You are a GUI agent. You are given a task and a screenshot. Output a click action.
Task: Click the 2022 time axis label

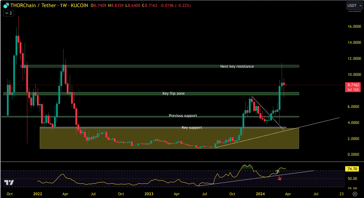pos(37,194)
